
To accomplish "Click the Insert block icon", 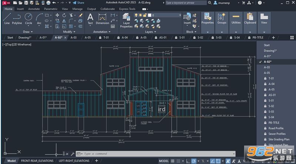I will click(187, 18).
